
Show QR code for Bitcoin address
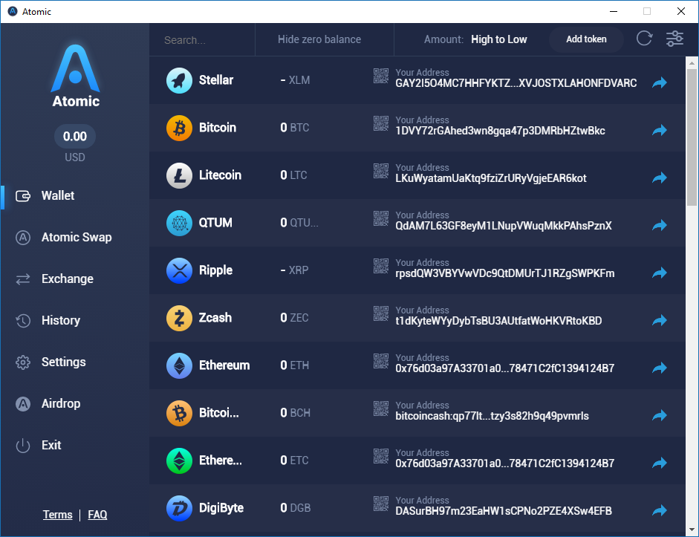click(x=381, y=123)
